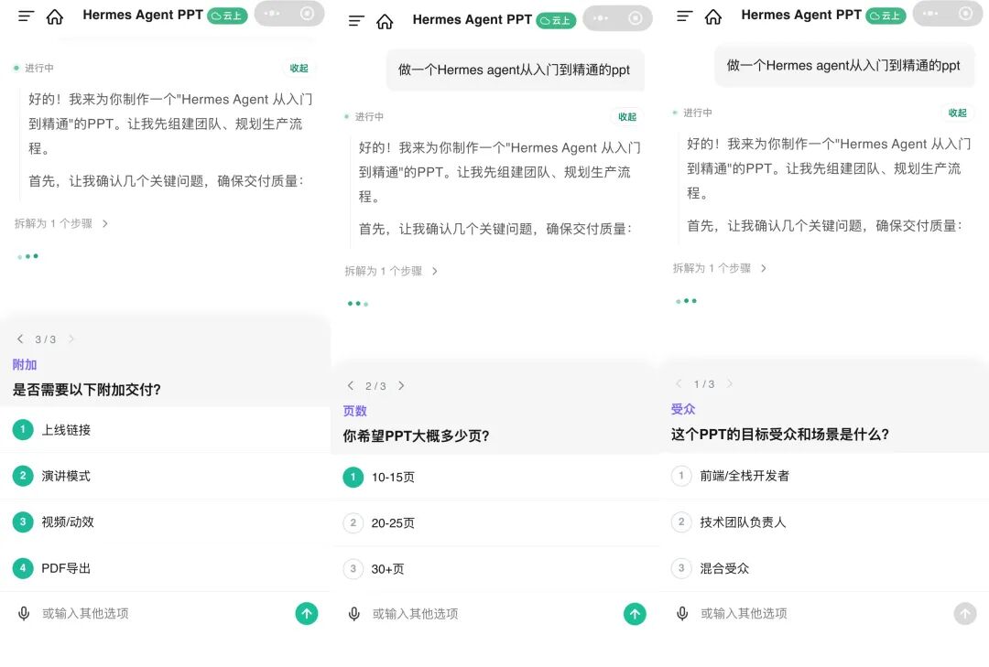Collapse with 收起 in left panel
Viewport: 989px width, 667px height.
[x=299, y=68]
